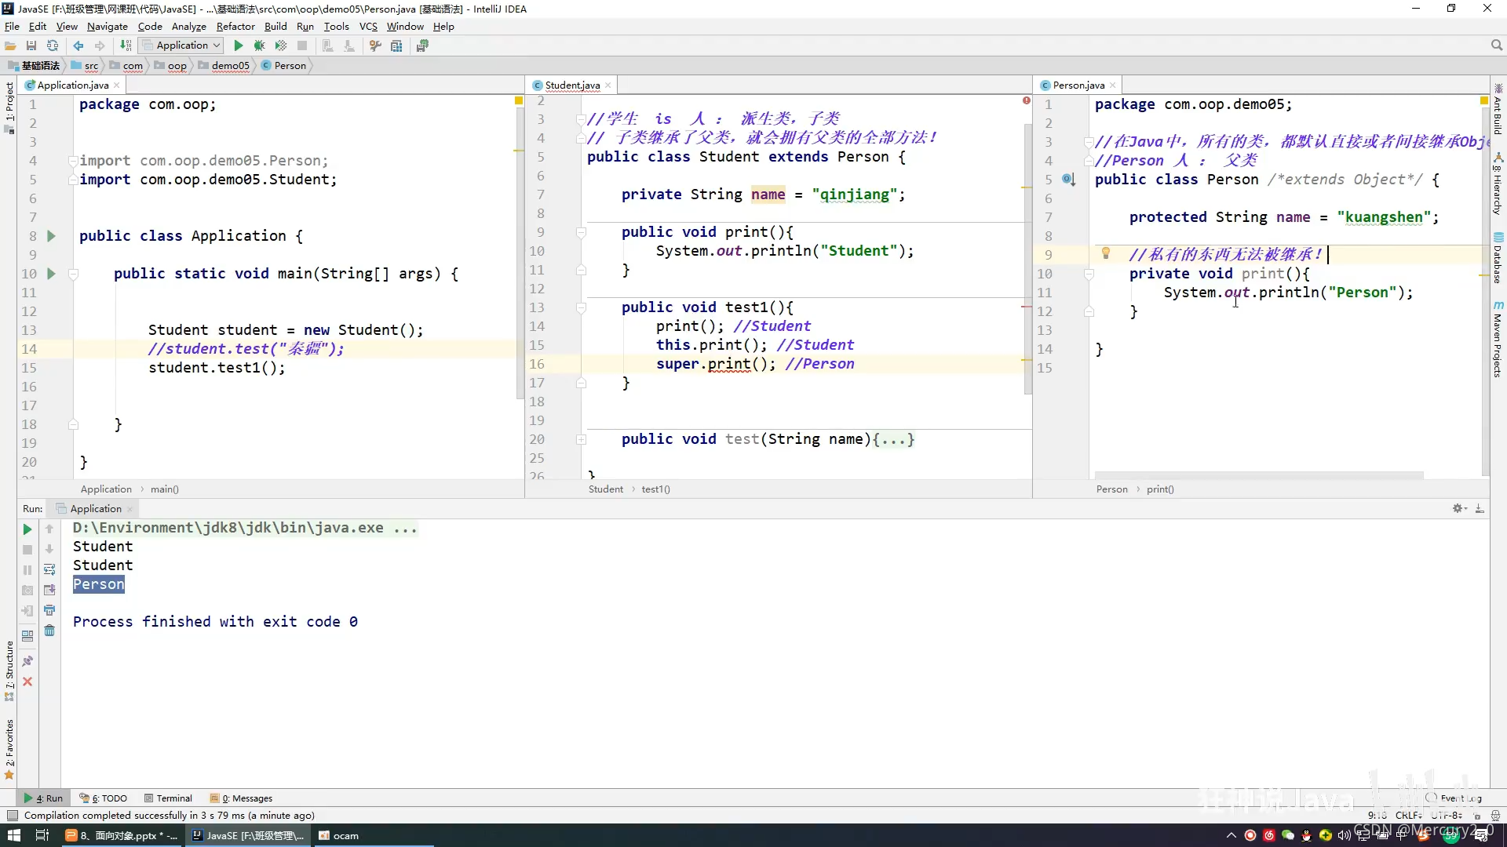Click the Build project toolbar icon

point(126,46)
